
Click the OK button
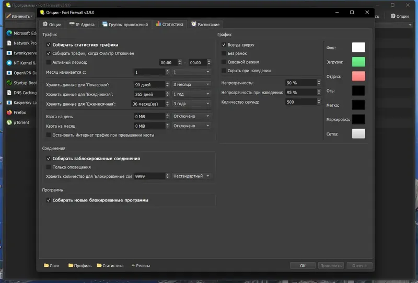[303, 266]
